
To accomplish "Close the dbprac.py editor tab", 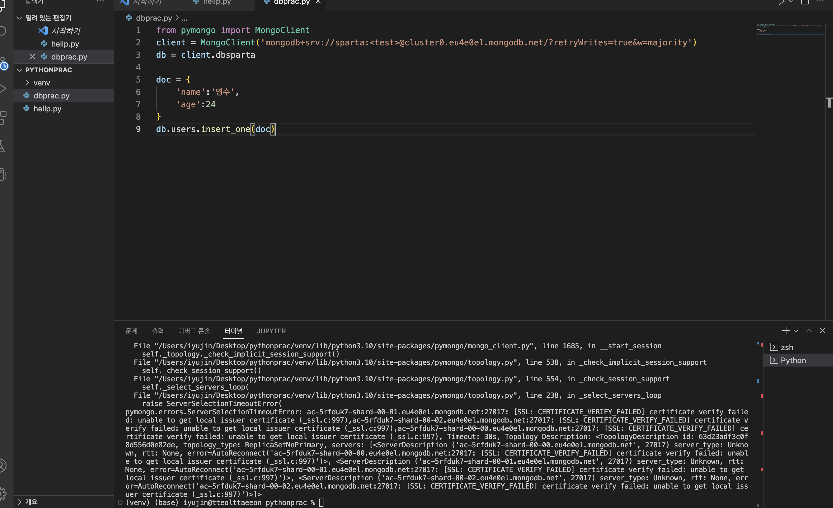I will pos(318,2).
